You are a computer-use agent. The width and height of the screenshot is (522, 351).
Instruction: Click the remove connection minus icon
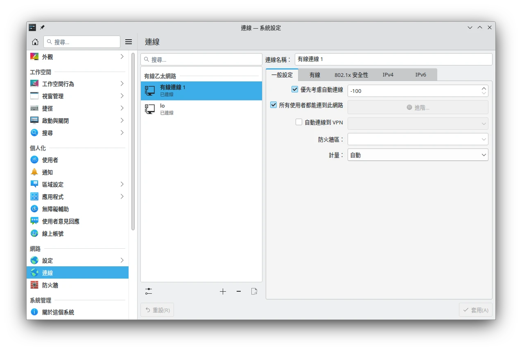coord(239,292)
